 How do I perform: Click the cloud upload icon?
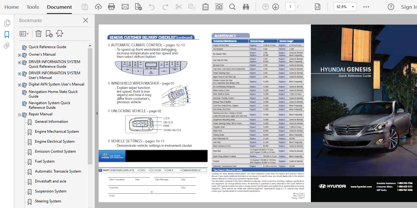point(98,7)
